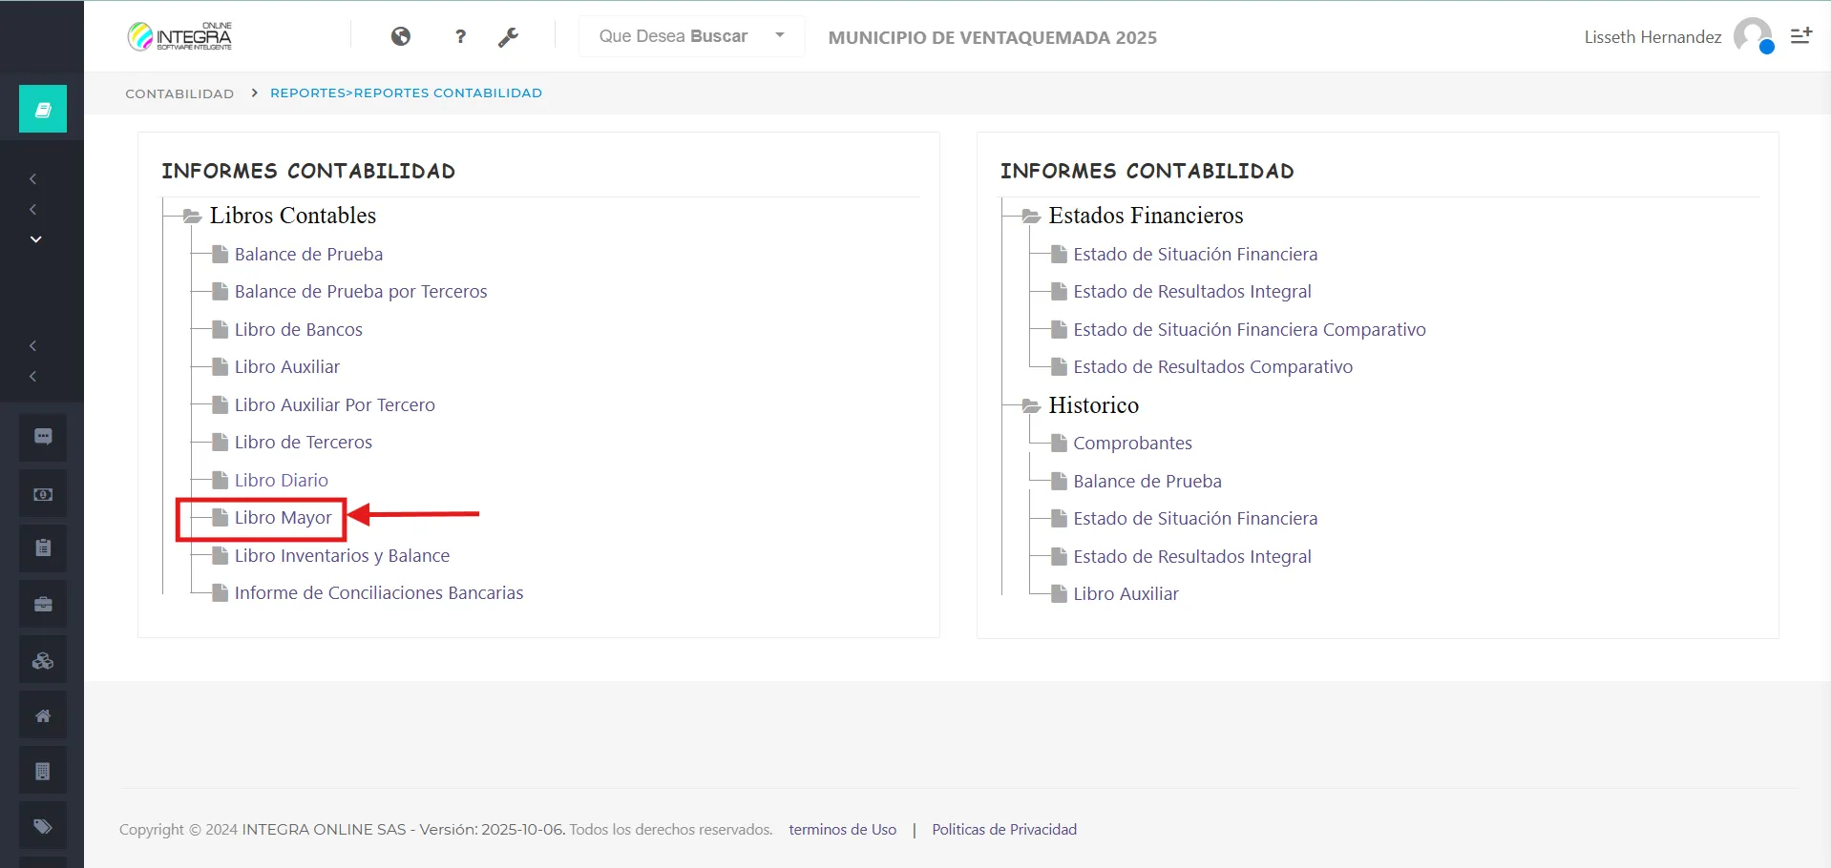Select the stacked cubes sidebar icon
The image size is (1831, 868).
tap(43, 660)
